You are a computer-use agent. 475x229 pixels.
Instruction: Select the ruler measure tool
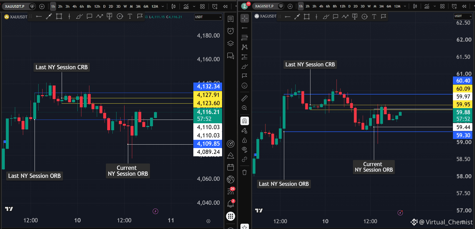(x=245, y=98)
